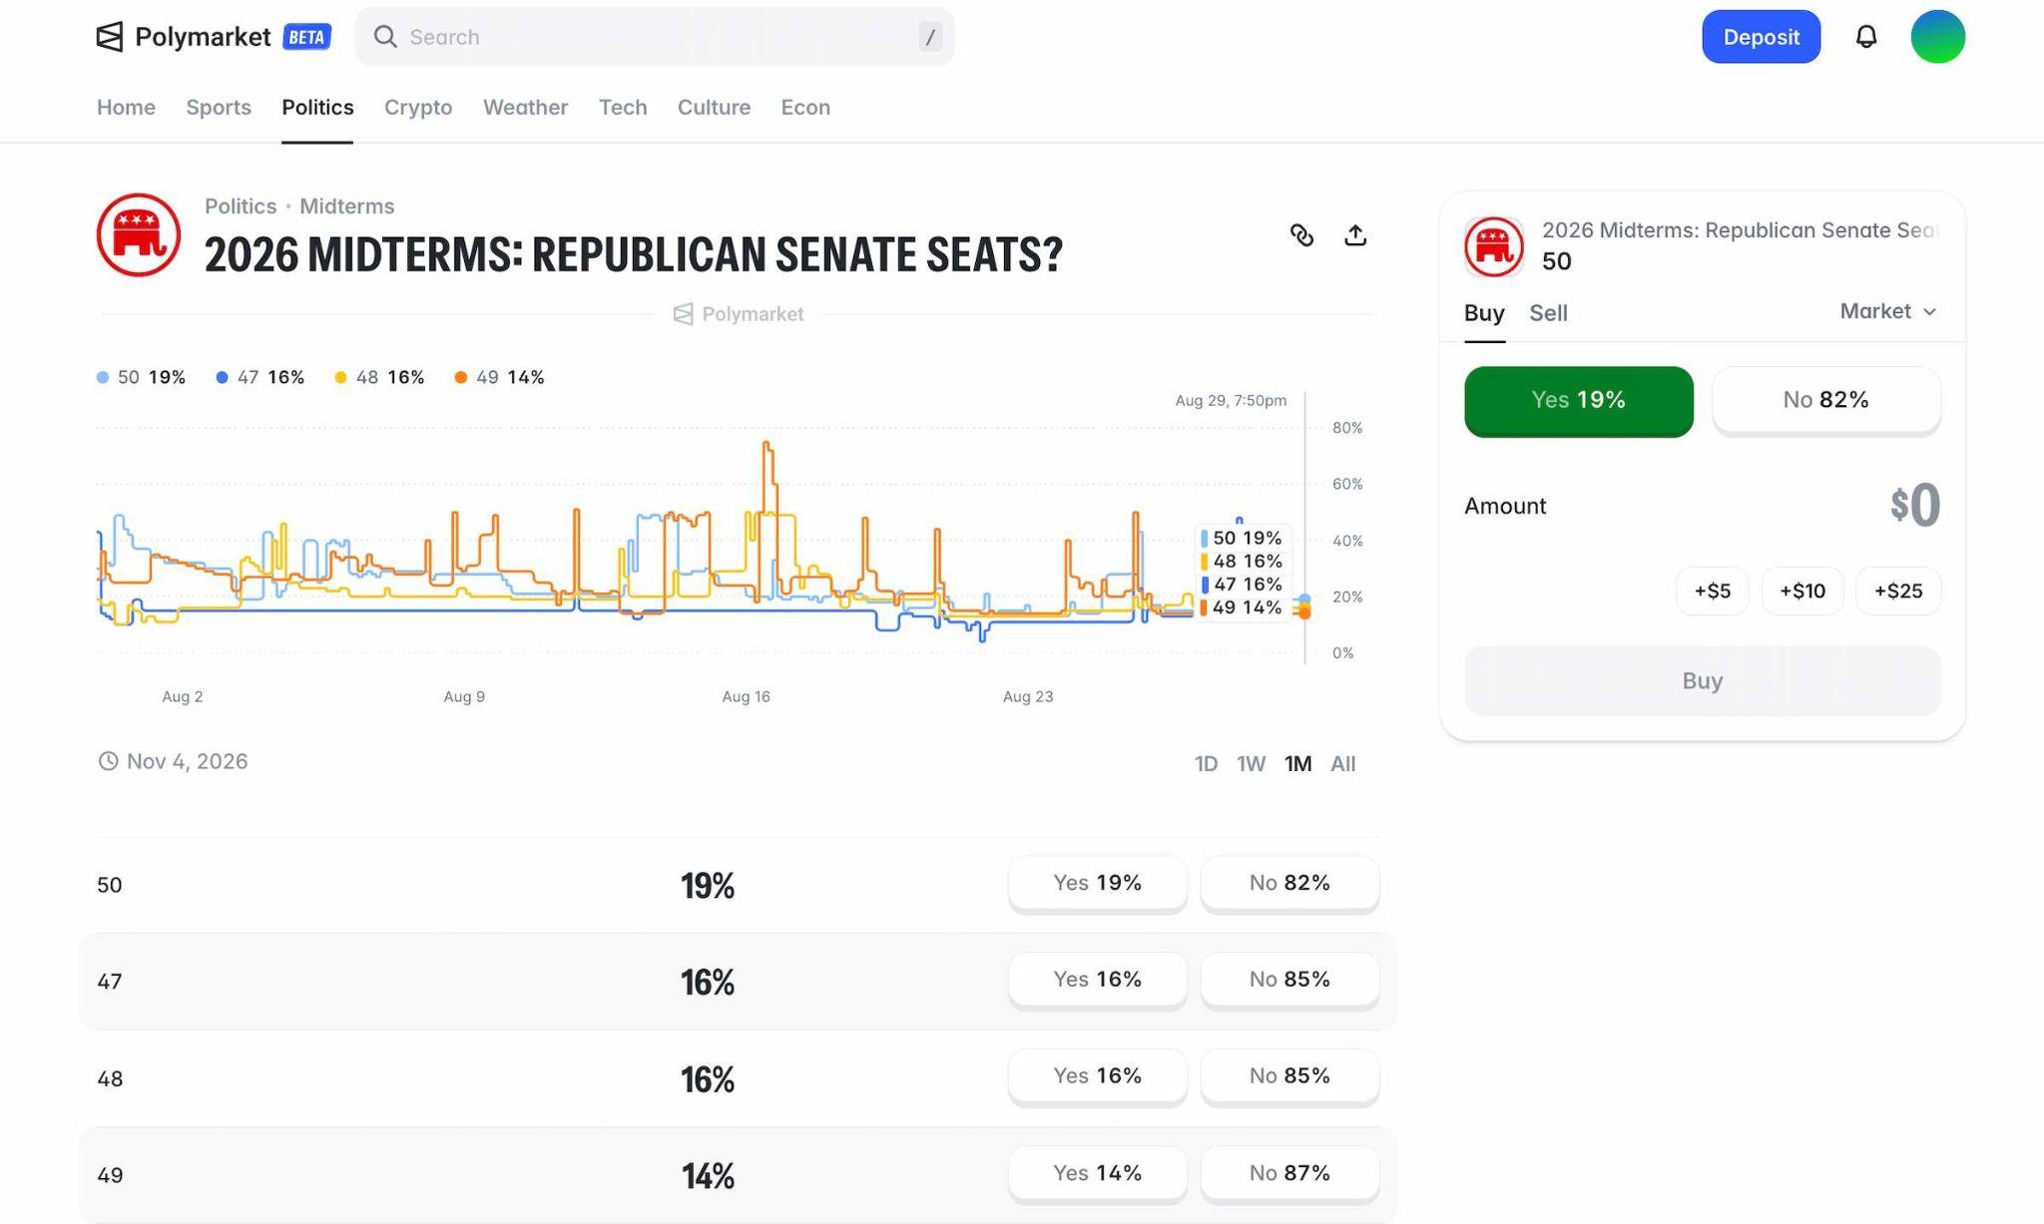The width and height of the screenshot is (2044, 1224).
Task: Click the elephant icon in trade panel
Action: [x=1493, y=246]
